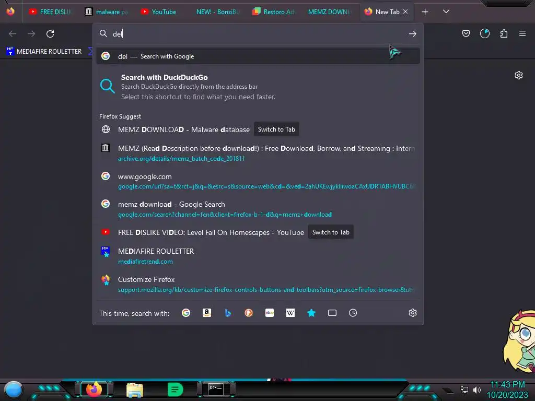Open the Firefox account/profile icon
Screen dimensions: 535x401
coord(485,33)
